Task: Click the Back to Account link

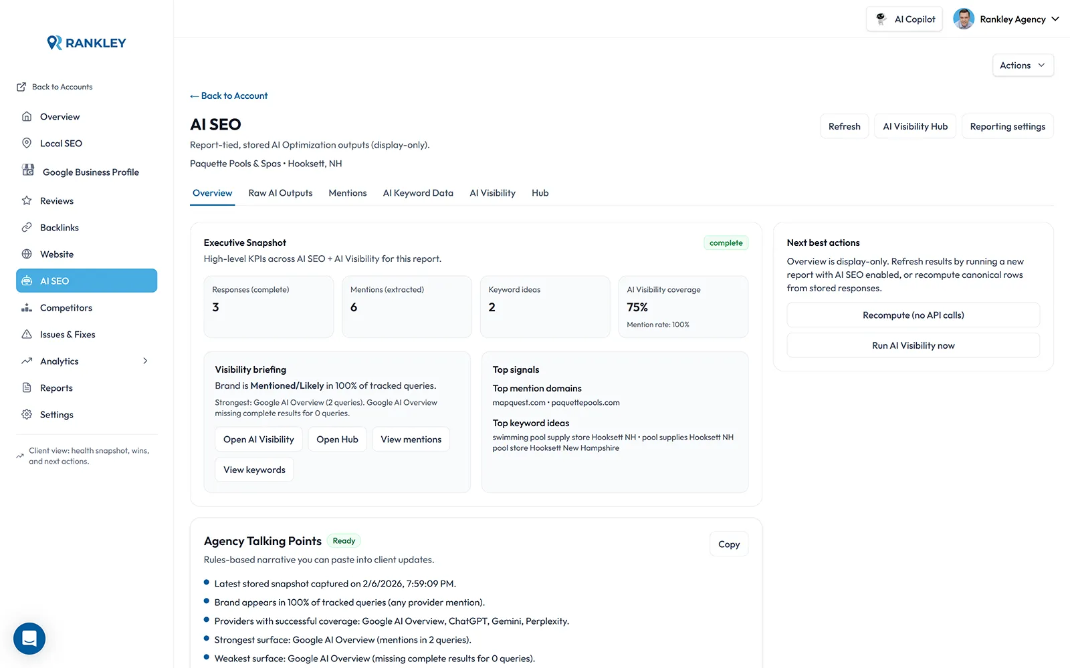Action: 228,96
